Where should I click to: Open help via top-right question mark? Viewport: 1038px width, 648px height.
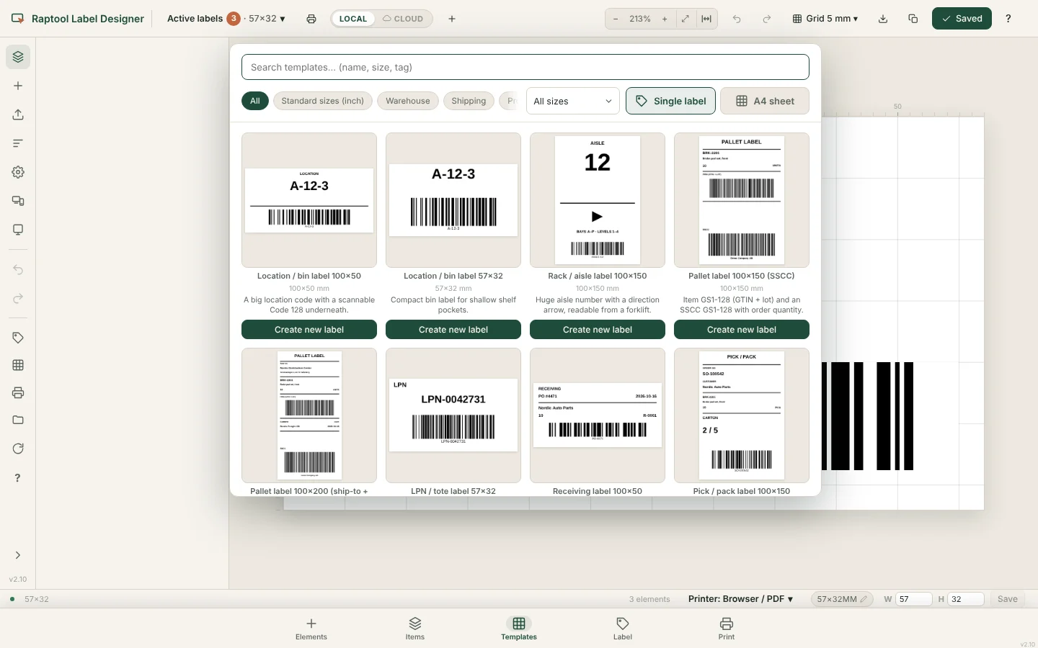[x=1008, y=19]
